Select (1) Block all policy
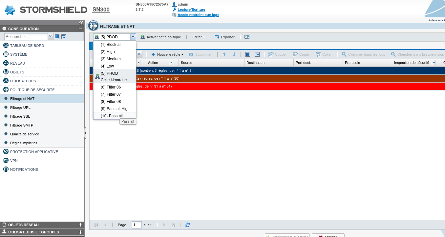This screenshot has width=445, height=237. 115,45
